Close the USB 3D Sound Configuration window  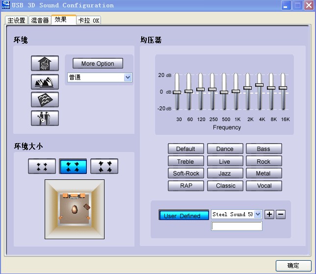[309, 5]
